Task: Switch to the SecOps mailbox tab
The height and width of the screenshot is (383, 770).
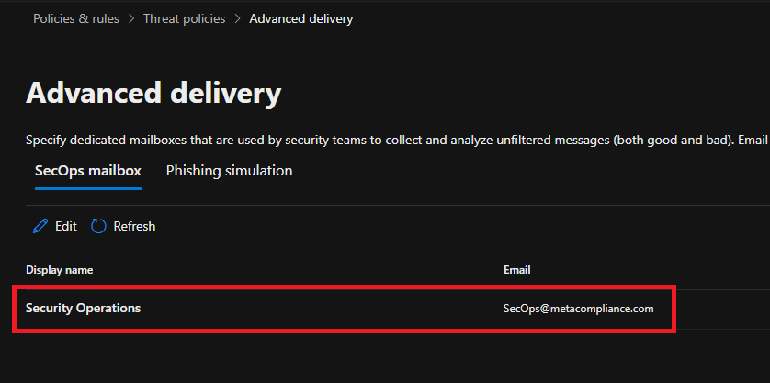Action: point(88,171)
